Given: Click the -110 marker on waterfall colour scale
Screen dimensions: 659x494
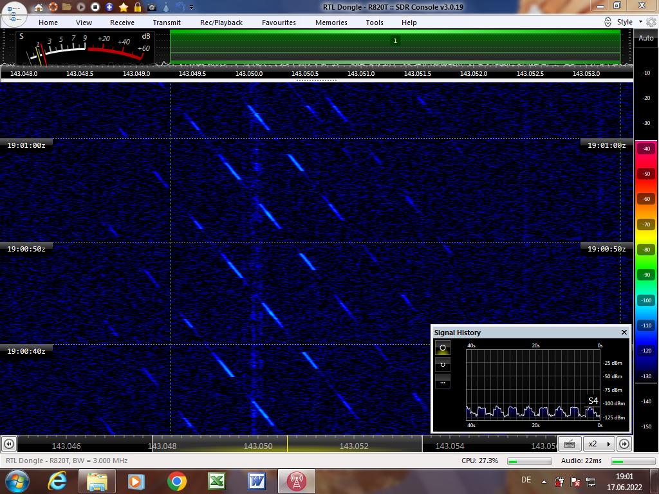Looking at the screenshot, I should coord(646,325).
